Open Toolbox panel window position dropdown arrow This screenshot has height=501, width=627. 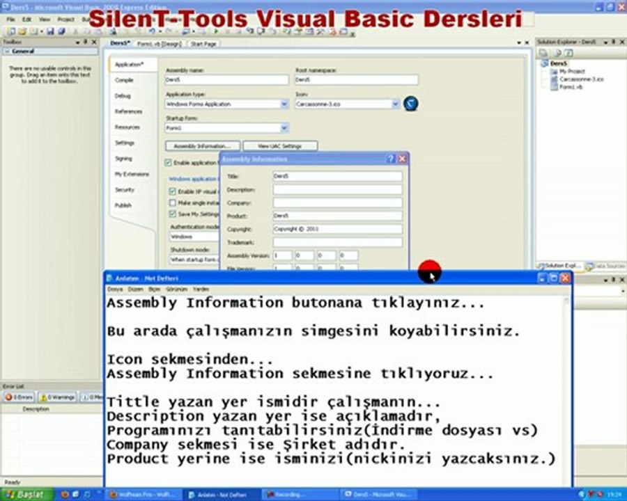77,42
